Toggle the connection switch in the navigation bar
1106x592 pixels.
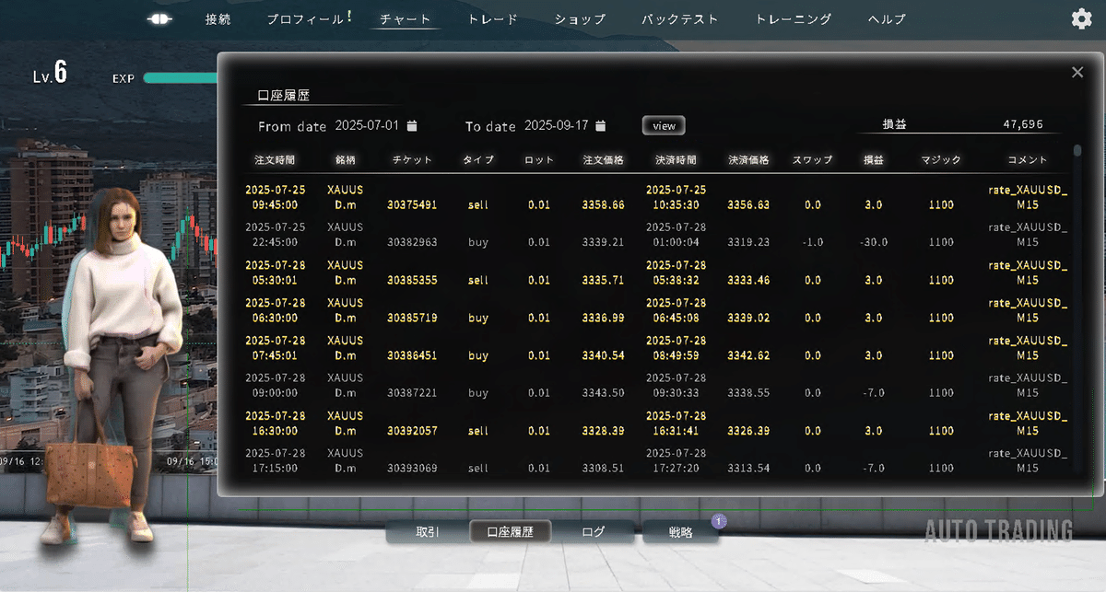point(159,17)
